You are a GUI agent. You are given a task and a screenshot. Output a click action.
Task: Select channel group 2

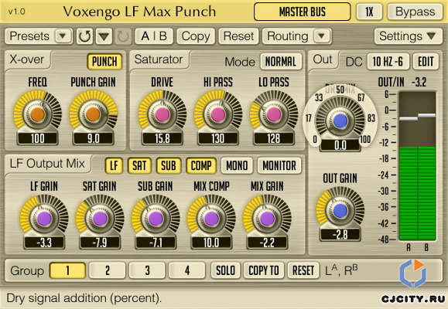point(107,270)
